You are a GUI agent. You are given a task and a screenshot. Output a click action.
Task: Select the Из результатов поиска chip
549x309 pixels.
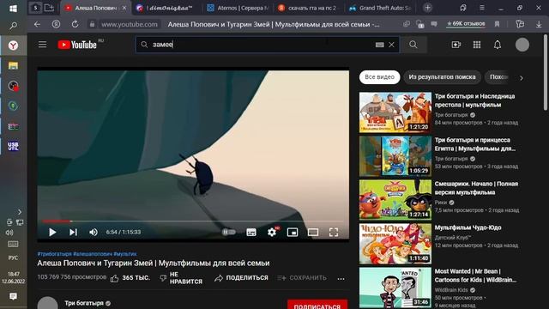click(x=443, y=77)
